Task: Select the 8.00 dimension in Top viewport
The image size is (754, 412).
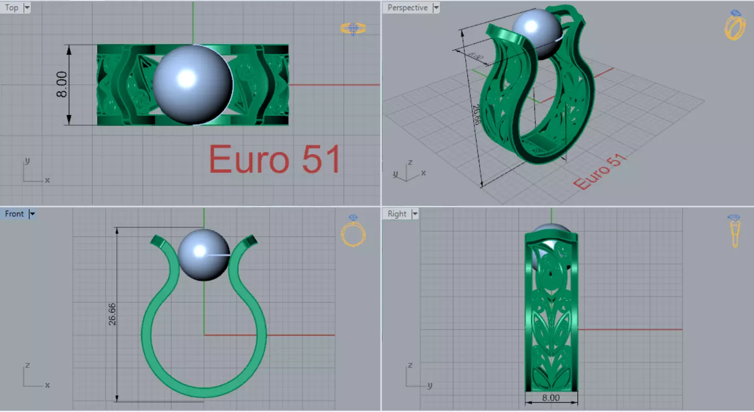Action: (x=63, y=84)
